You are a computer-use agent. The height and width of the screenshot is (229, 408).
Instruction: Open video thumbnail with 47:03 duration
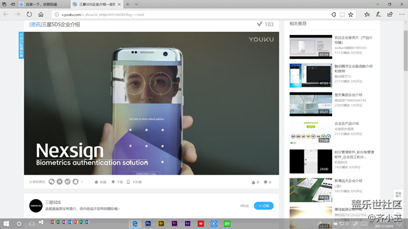tap(311, 76)
